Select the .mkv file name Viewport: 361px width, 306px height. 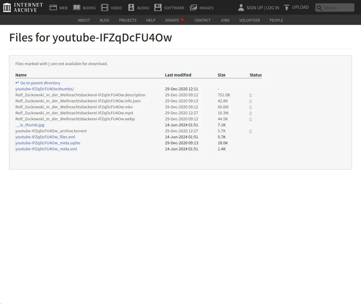click(74, 107)
